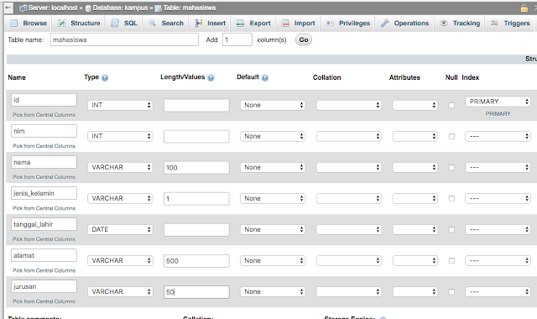
Task: Open the Operations tab
Action: [x=404, y=24]
